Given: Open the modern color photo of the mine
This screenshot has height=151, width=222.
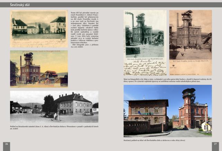Looking at the screenshot, I should pyautogui.click(x=167, y=111).
